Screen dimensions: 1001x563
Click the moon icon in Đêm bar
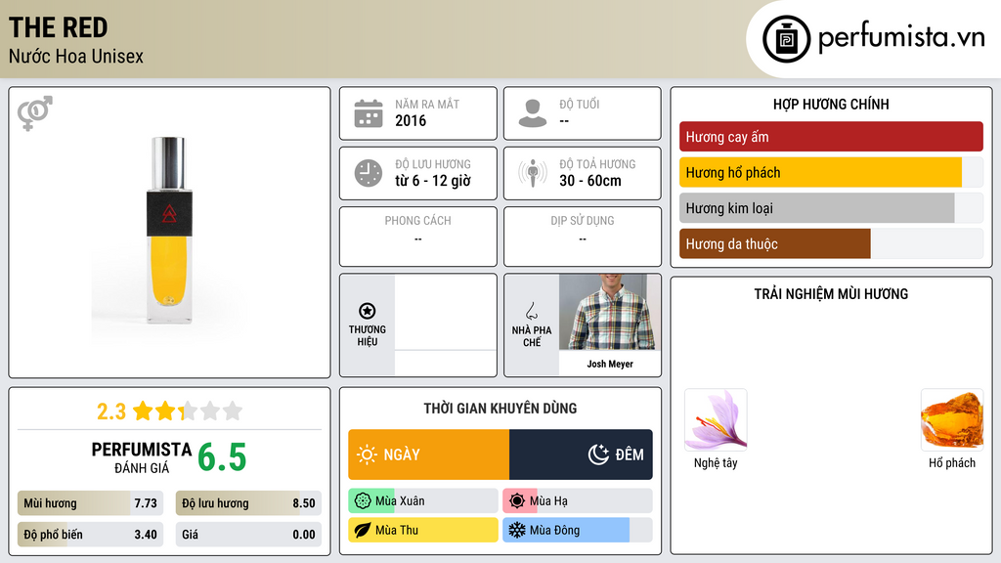pos(598,455)
